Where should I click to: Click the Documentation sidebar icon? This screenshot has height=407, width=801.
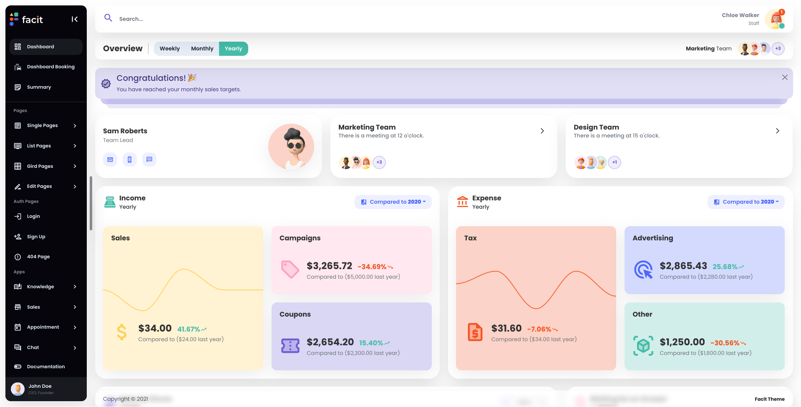coord(18,367)
